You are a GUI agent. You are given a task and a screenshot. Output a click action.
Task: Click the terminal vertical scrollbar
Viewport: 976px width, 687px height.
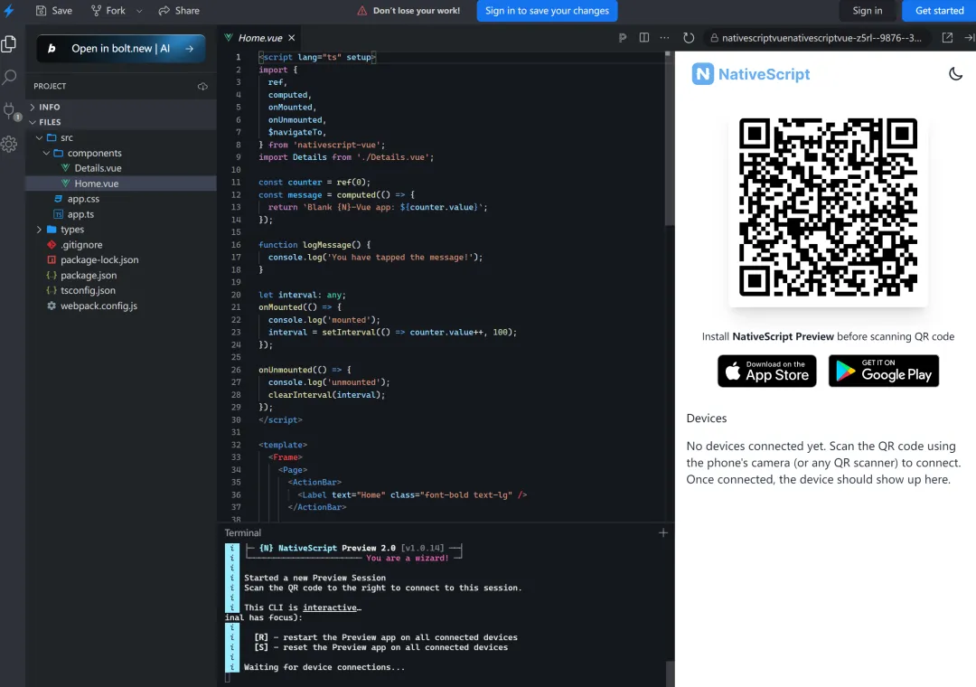click(670, 674)
